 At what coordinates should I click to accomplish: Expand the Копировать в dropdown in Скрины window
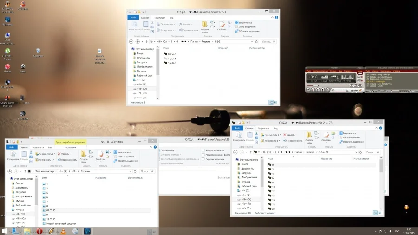[45, 159]
